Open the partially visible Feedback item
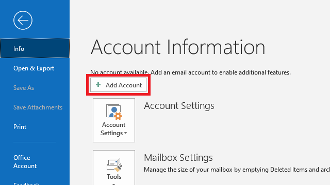 [26, 183]
